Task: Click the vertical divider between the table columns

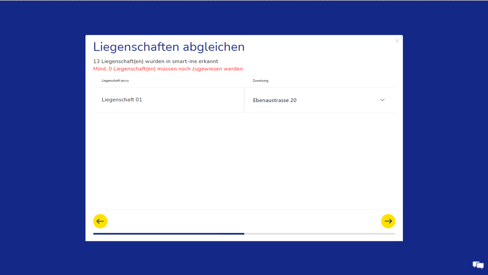Action: tap(244, 100)
